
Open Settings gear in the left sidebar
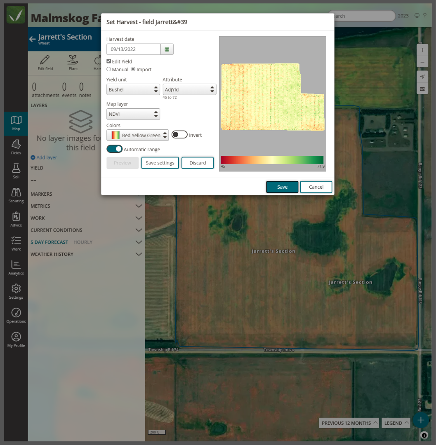16,291
